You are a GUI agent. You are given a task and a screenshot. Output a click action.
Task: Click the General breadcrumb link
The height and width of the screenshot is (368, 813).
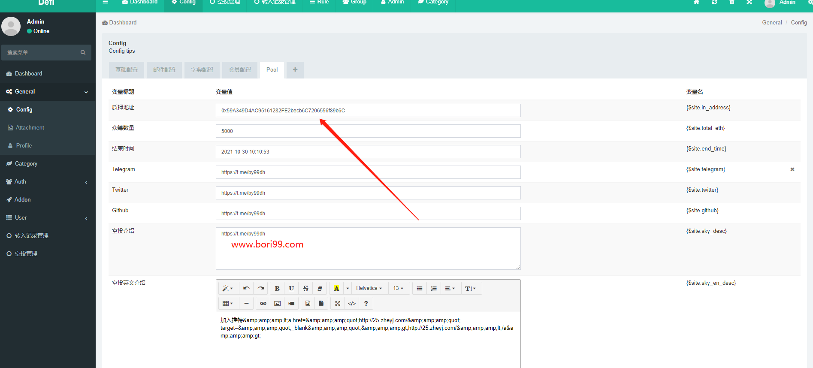click(x=772, y=22)
